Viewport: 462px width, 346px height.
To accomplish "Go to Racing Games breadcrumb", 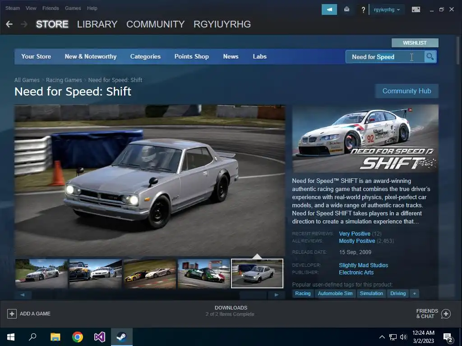I will (x=64, y=80).
